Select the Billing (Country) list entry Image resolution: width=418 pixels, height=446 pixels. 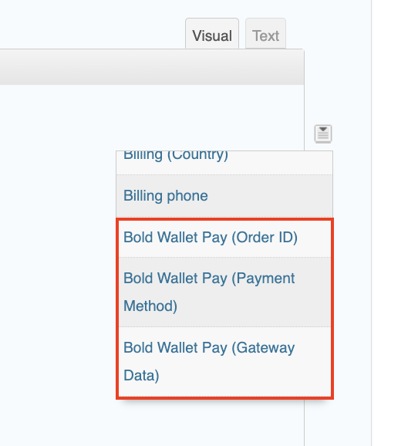pyautogui.click(x=224, y=162)
